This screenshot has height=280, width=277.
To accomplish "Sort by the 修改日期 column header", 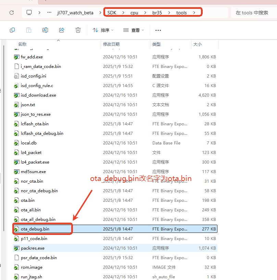I will [111, 44].
